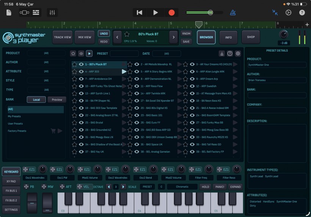The height and width of the screenshot is (217, 311).
Task: Toggle the favorites filter star button
Action: [73, 53]
